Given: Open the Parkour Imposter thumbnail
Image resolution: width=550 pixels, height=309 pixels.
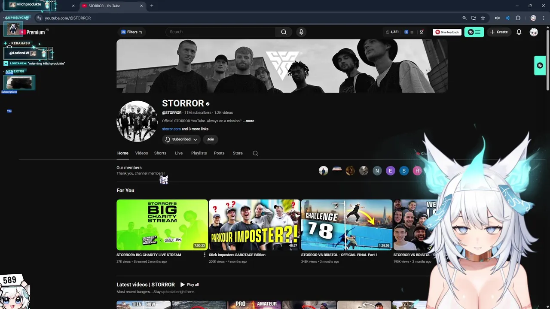Looking at the screenshot, I should coord(254,224).
